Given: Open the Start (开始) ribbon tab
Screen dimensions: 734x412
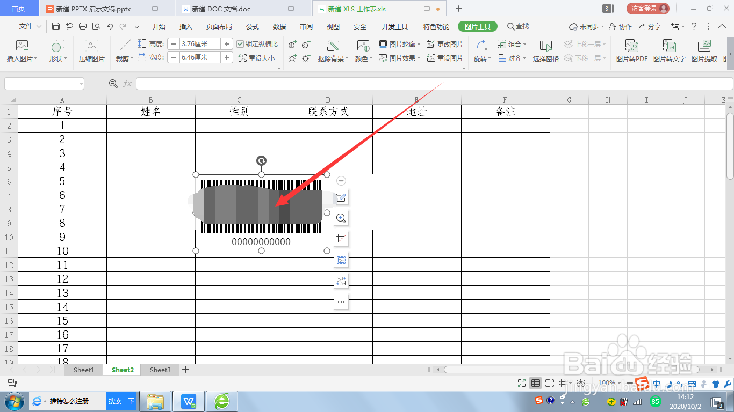Looking at the screenshot, I should point(159,26).
